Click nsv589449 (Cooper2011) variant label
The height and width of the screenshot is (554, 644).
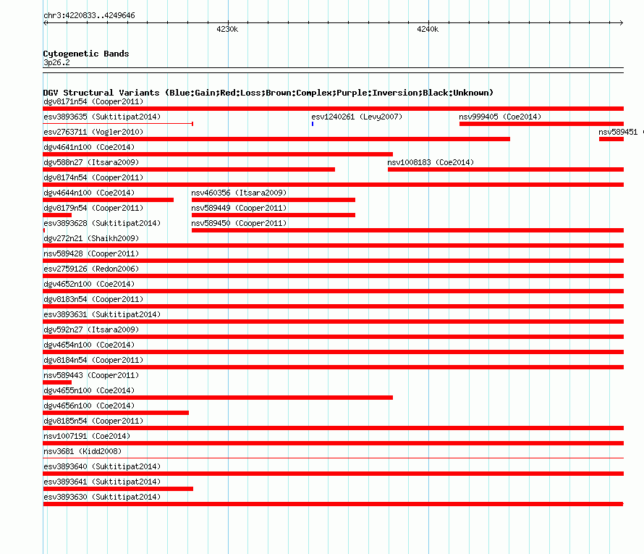(239, 208)
